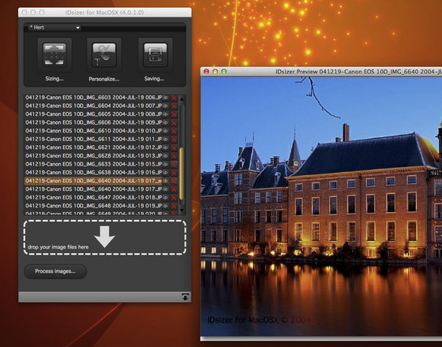Remove IMG_6606 009 with its red X

[174, 123]
